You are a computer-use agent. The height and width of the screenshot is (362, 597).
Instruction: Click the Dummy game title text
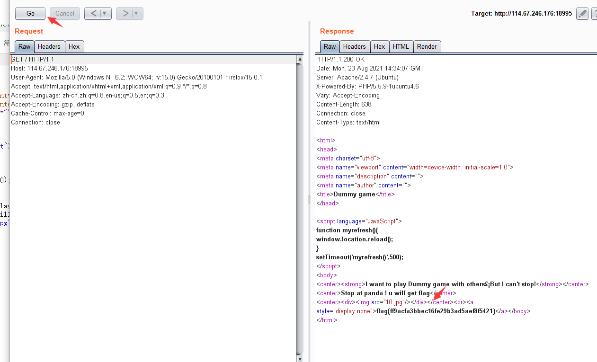354,194
